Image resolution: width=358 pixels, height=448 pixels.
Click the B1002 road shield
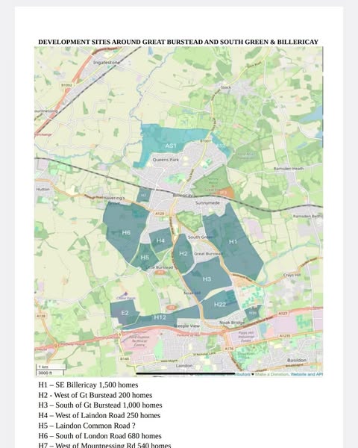click(66, 85)
